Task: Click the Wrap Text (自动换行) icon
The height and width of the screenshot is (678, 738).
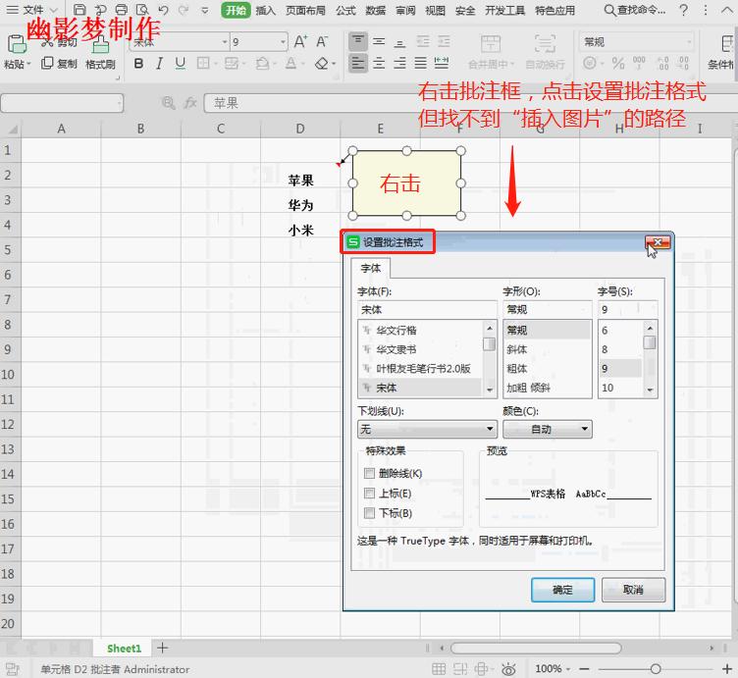Action: tap(545, 44)
